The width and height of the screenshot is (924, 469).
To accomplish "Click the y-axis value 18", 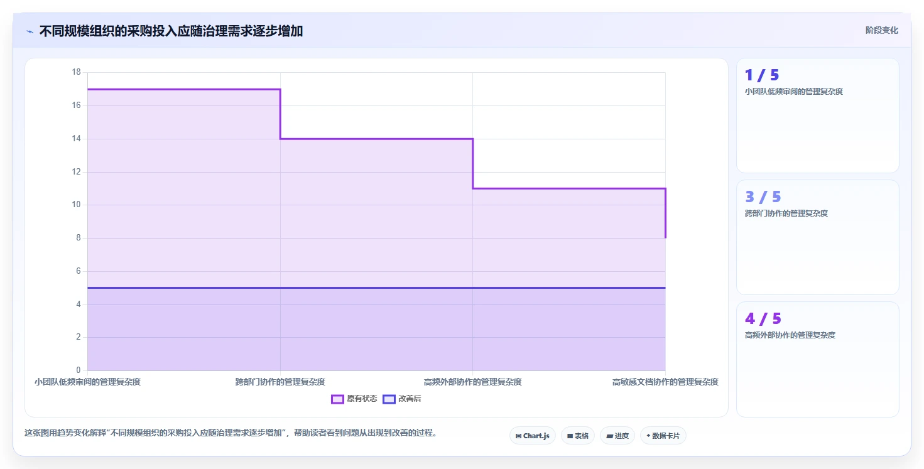I will 77,72.
